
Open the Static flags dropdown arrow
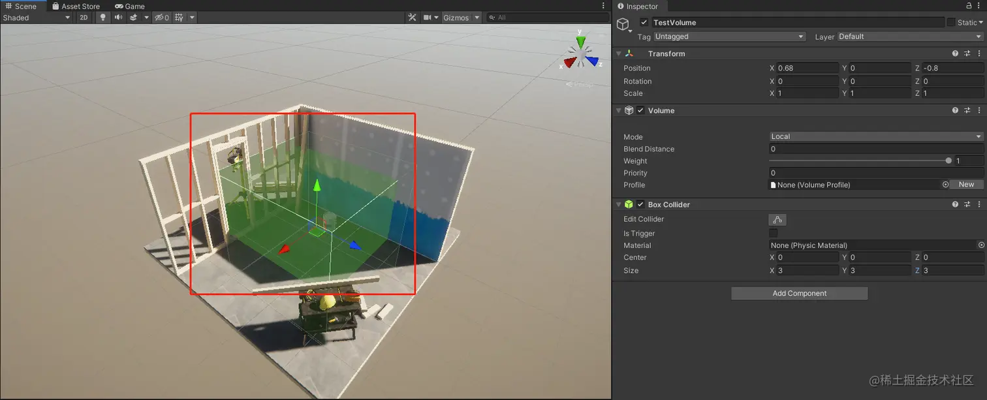(980, 22)
